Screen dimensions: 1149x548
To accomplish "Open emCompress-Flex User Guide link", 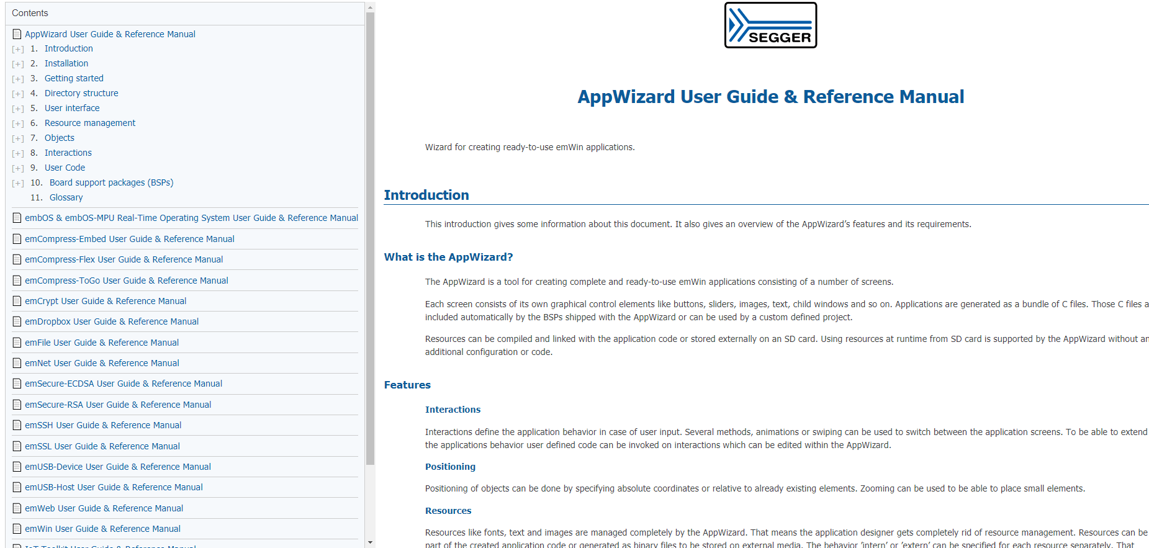I will (124, 259).
